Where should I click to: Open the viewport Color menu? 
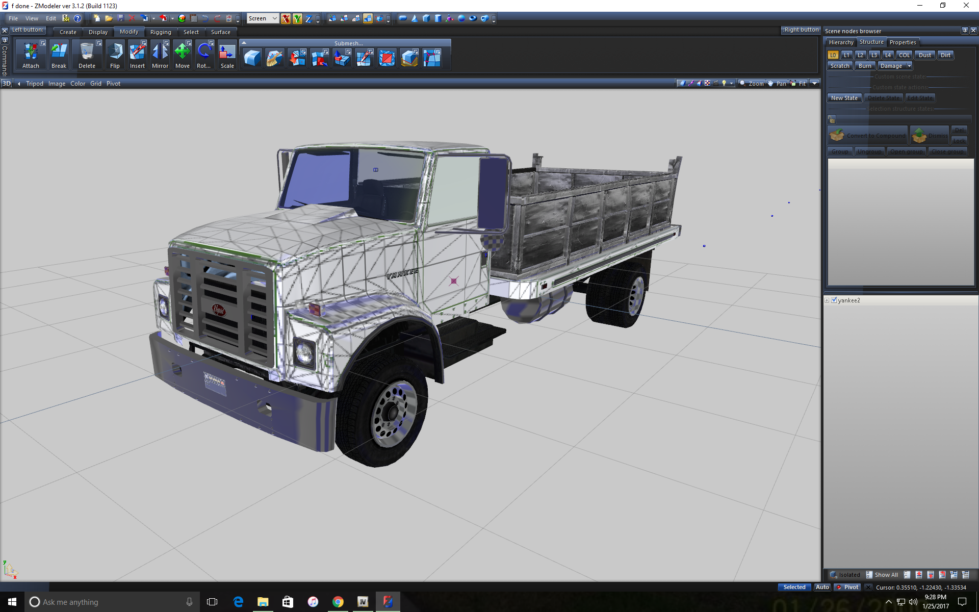(78, 84)
